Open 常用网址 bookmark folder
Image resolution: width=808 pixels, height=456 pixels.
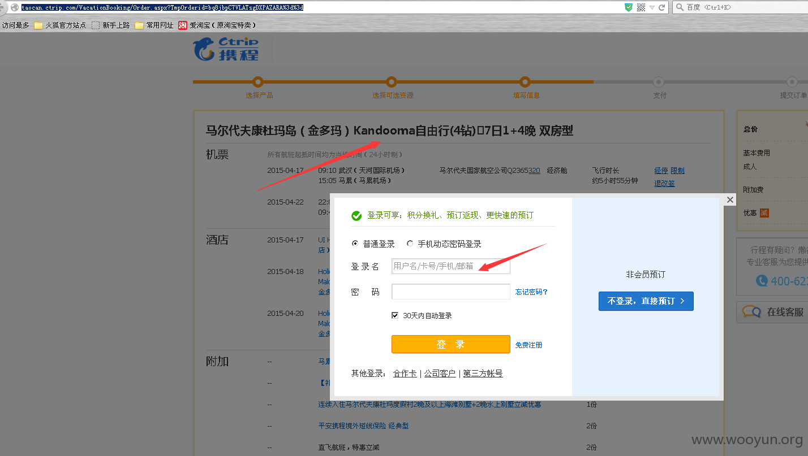tap(154, 25)
